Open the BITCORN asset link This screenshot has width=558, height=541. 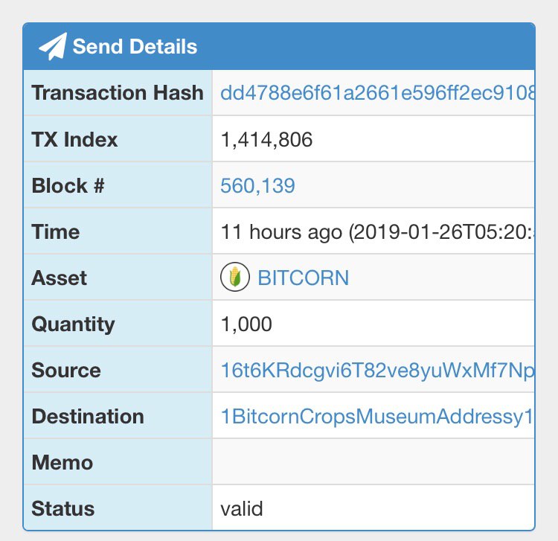[x=304, y=278]
